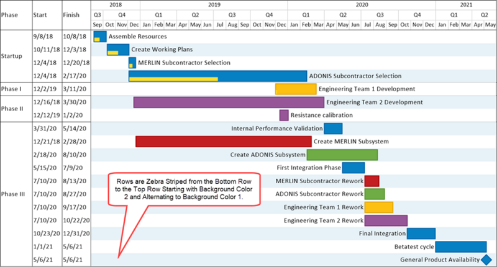Select the Final Integration task label
The image size is (497, 267).
point(382,233)
